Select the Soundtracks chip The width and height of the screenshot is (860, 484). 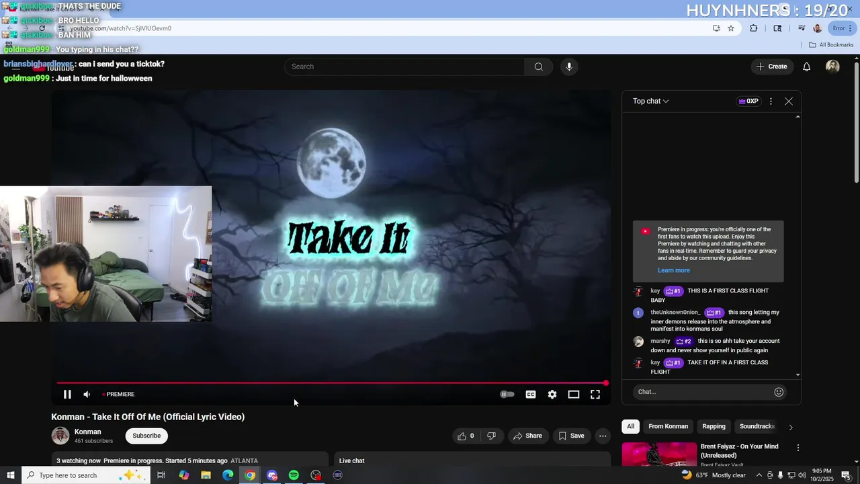click(757, 426)
